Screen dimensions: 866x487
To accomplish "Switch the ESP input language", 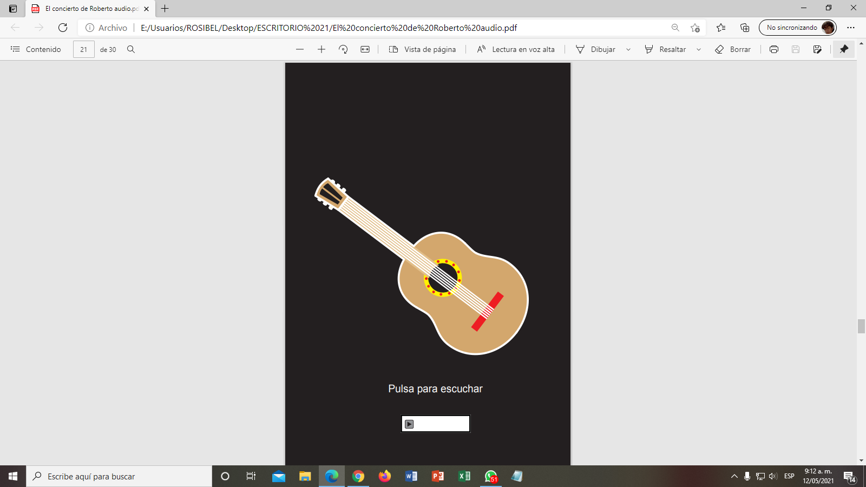I will click(789, 476).
